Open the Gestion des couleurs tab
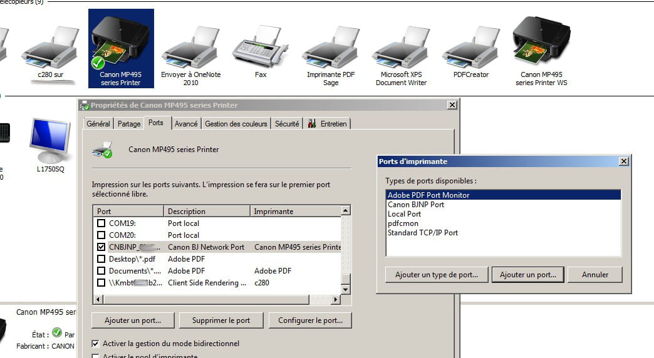654x358 pixels. coord(236,124)
